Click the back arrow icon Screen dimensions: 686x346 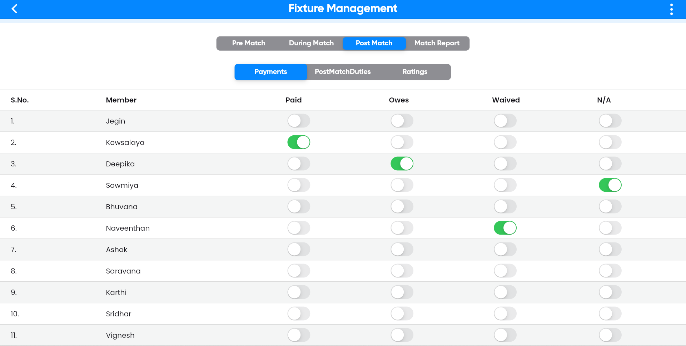coord(14,9)
